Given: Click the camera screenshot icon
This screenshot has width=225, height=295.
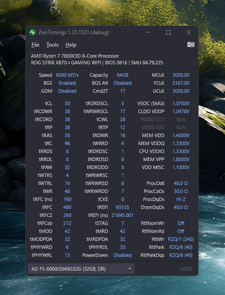Looking at the screenshot, I should coord(191,45).
